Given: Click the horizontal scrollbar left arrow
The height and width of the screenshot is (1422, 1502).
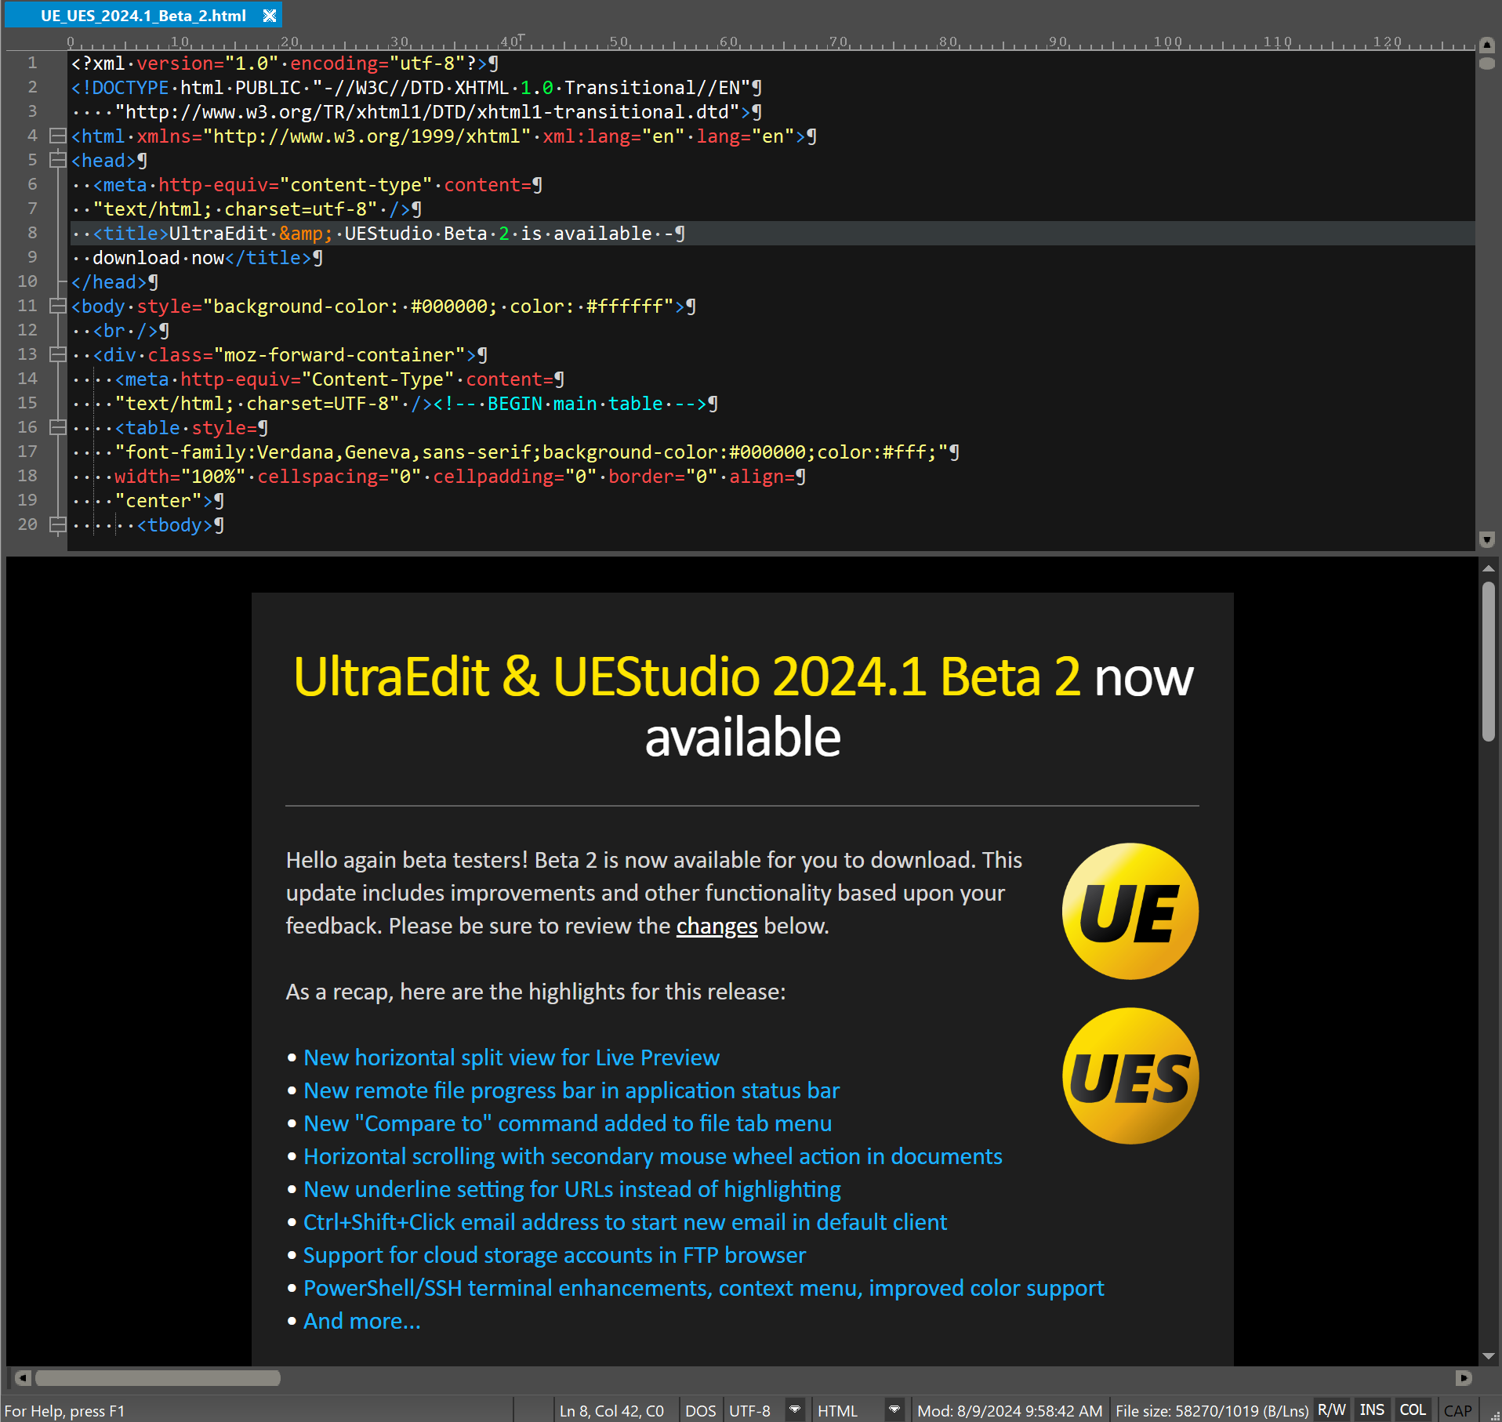Looking at the screenshot, I should click(x=23, y=1377).
